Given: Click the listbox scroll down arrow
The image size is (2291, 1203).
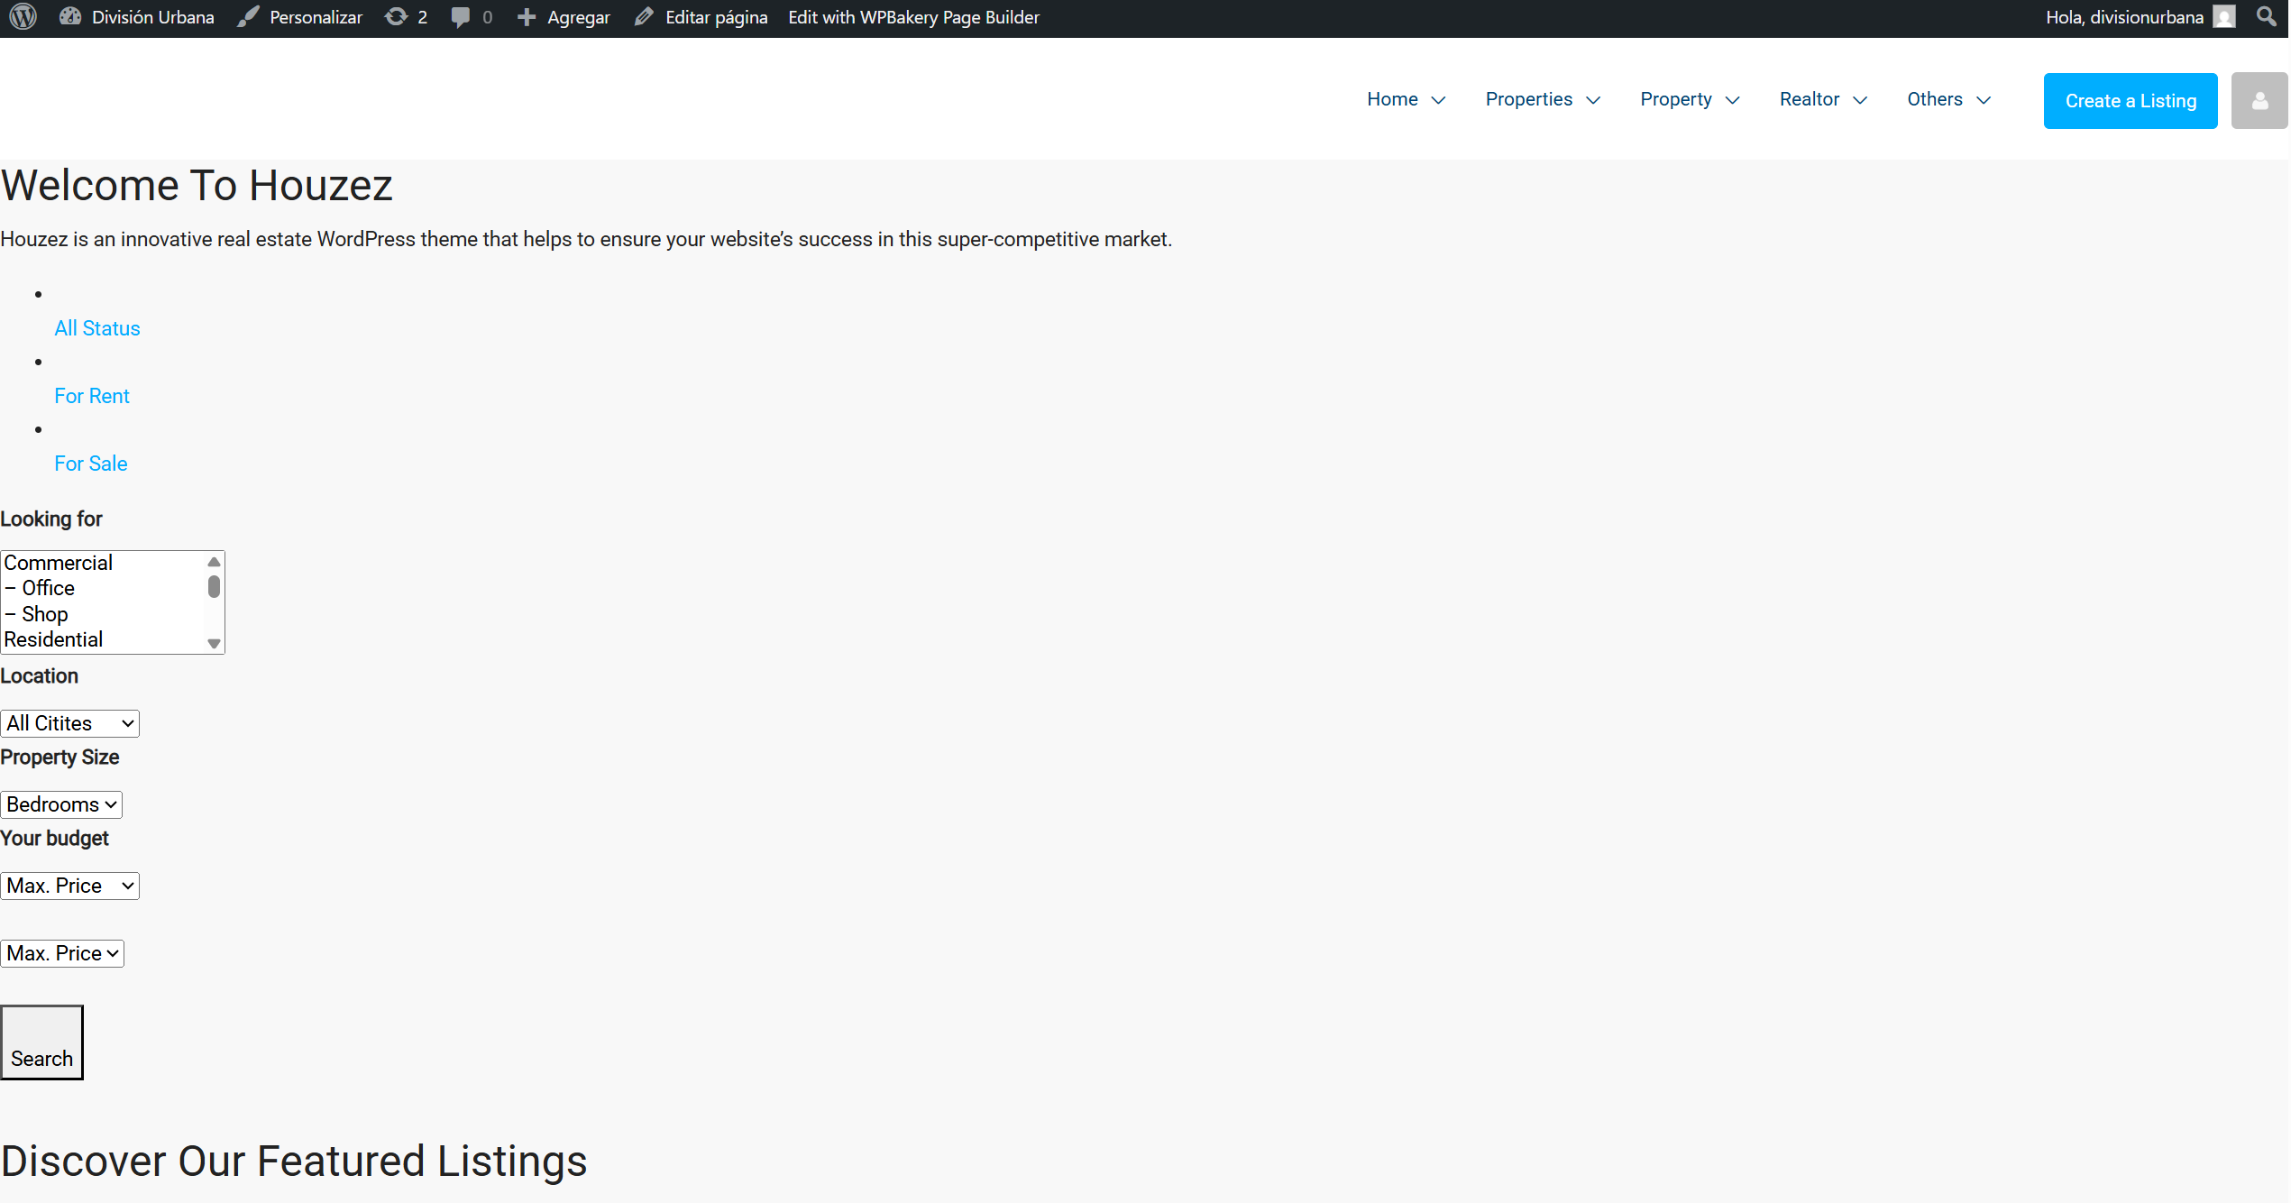Looking at the screenshot, I should [214, 643].
